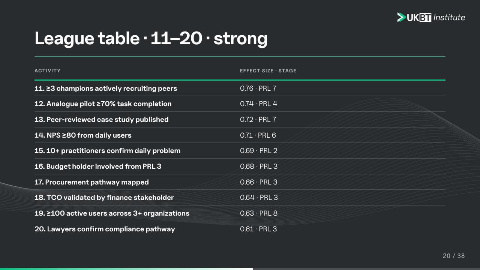Click the slide progress bar at bottom
This screenshot has height=270, width=480.
pos(240,269)
